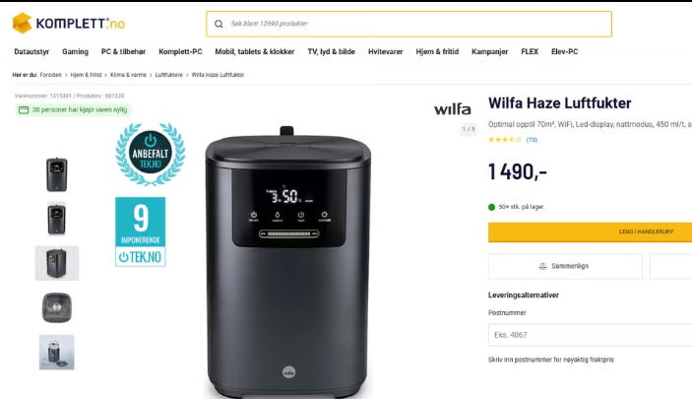The width and height of the screenshot is (692, 399).
Task: Go to Luftfuktere breadcrumb link
Action: coord(169,75)
